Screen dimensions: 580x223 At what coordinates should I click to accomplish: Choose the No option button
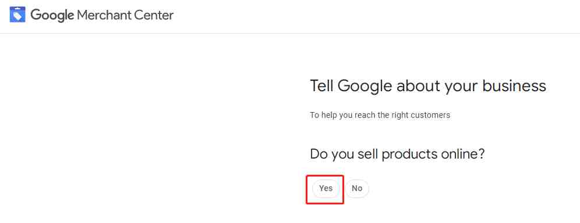pos(356,188)
